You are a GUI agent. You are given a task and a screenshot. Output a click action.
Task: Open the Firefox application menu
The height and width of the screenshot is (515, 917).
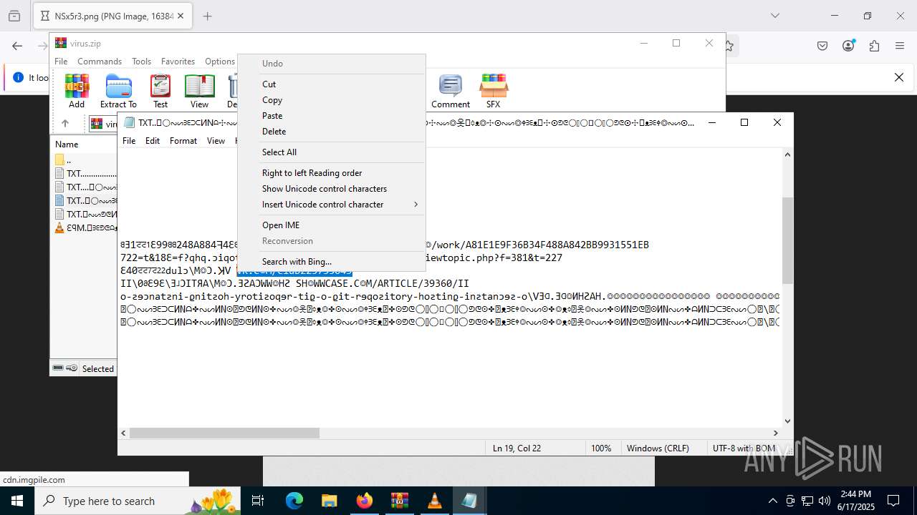coord(900,46)
